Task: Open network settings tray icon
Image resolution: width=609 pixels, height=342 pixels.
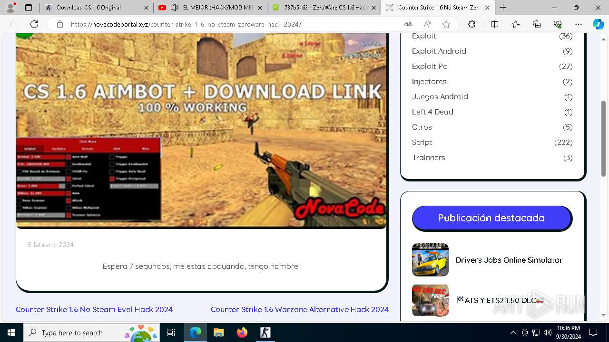Action: [536, 332]
